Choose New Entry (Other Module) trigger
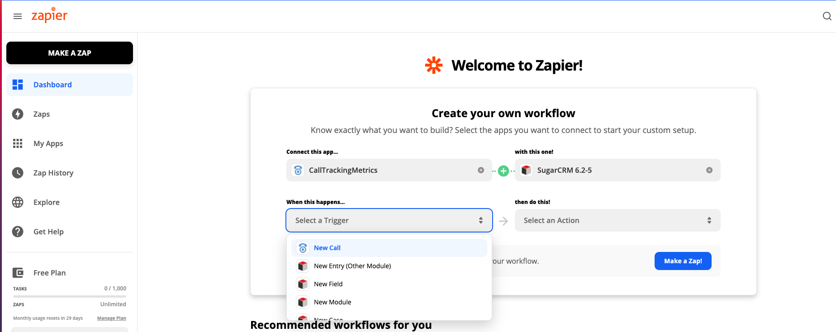 (x=389, y=266)
